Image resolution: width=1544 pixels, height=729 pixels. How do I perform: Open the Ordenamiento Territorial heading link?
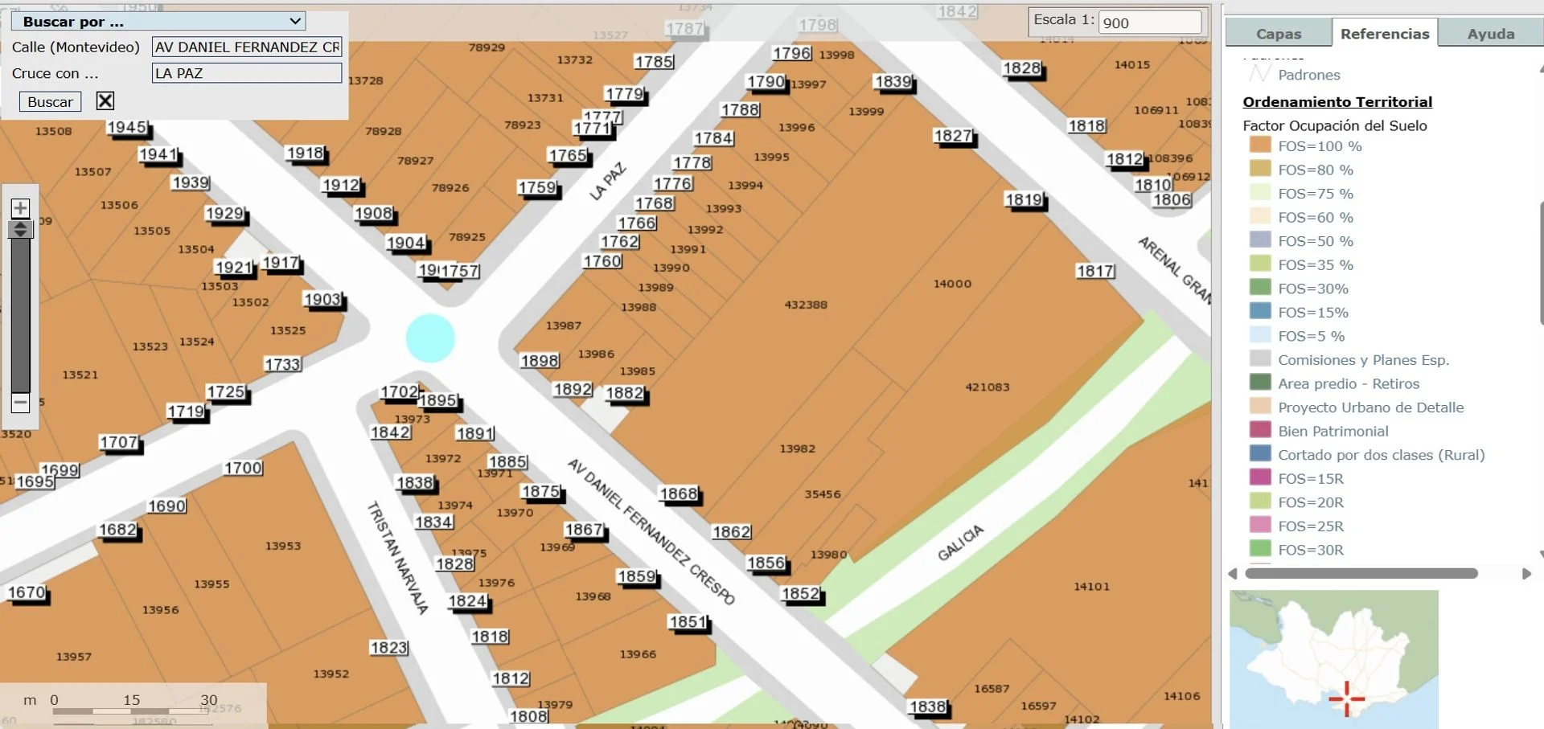(x=1337, y=102)
